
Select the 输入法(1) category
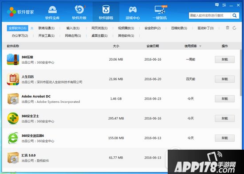pyautogui.click(x=73, y=28)
